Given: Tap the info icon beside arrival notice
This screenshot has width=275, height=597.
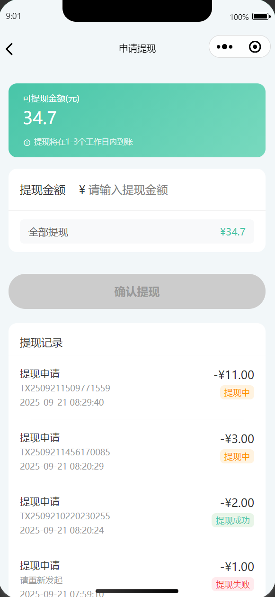Looking at the screenshot, I should click(27, 142).
